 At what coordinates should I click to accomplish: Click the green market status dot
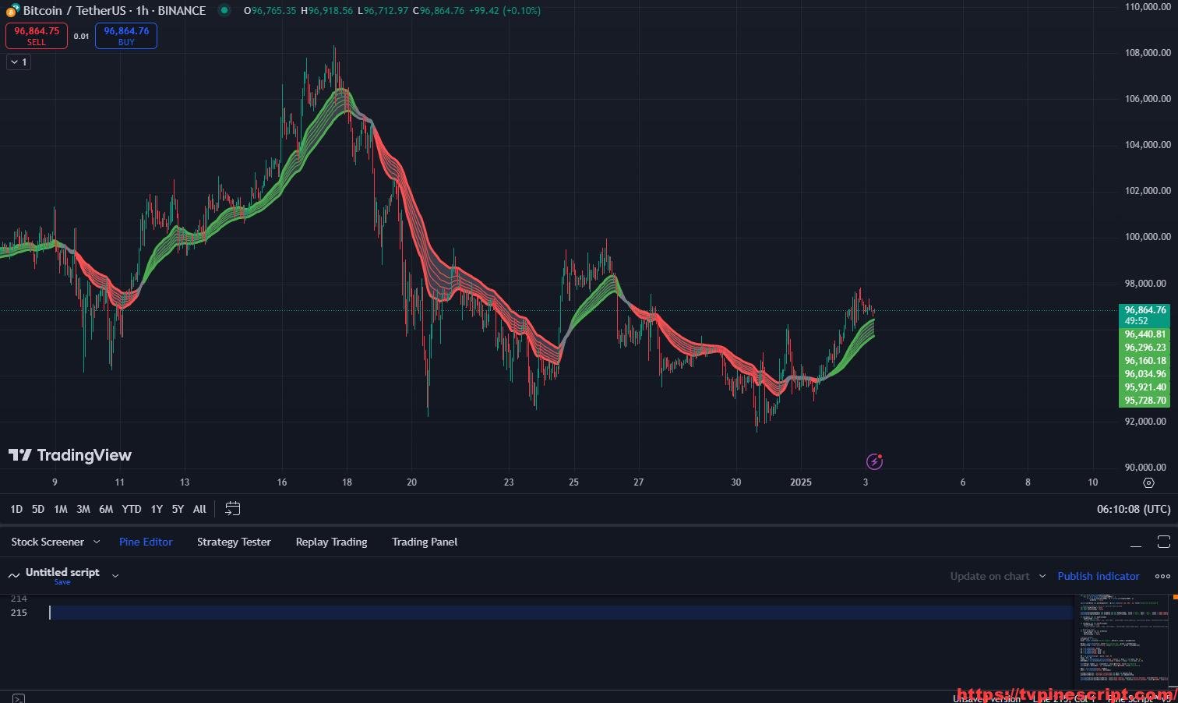coord(224,10)
